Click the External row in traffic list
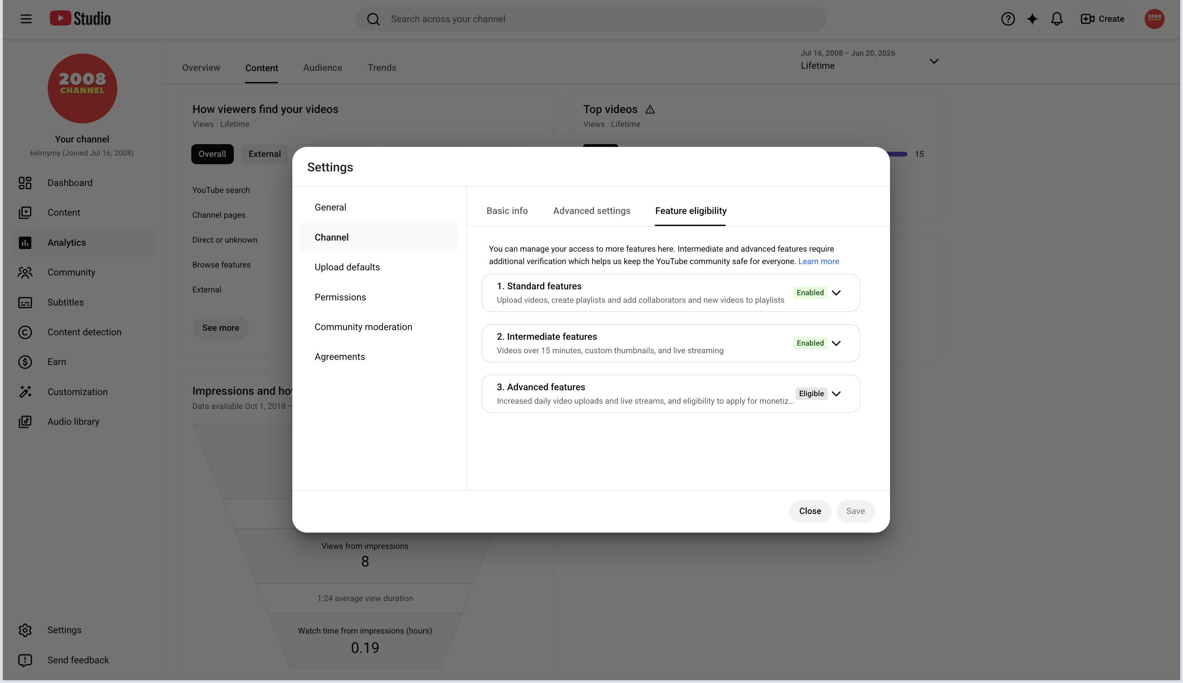The height and width of the screenshot is (683, 1183). pos(207,290)
